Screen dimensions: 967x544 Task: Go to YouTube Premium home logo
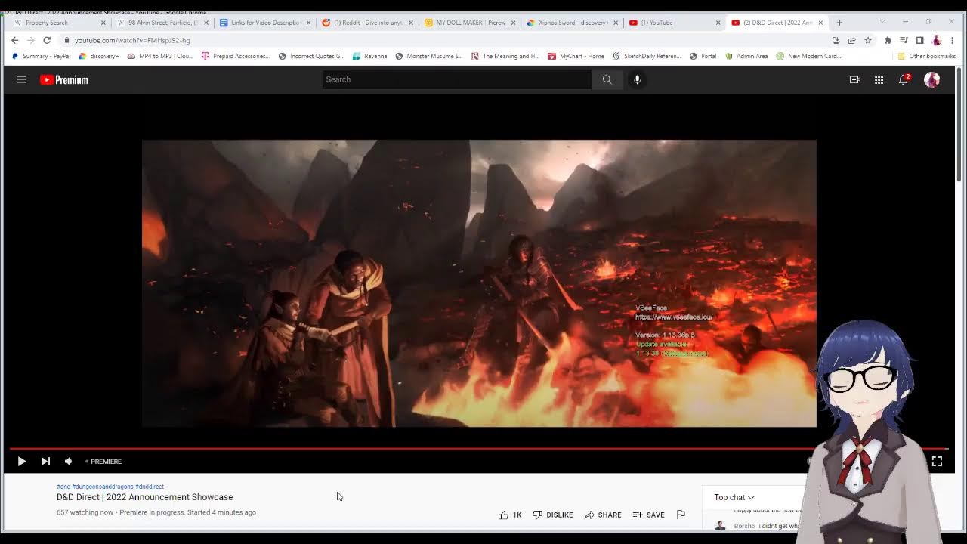tap(64, 79)
